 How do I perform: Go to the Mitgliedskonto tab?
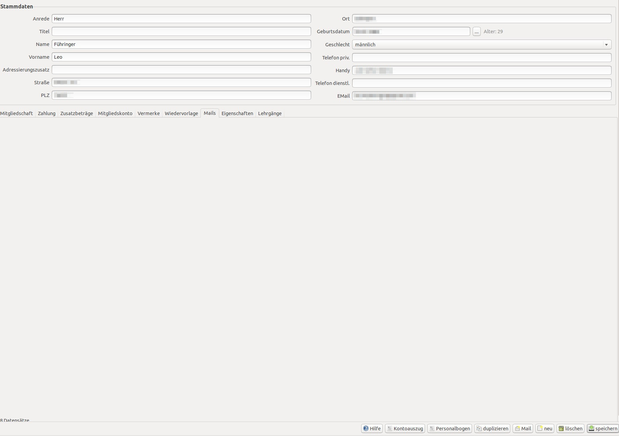(x=115, y=113)
